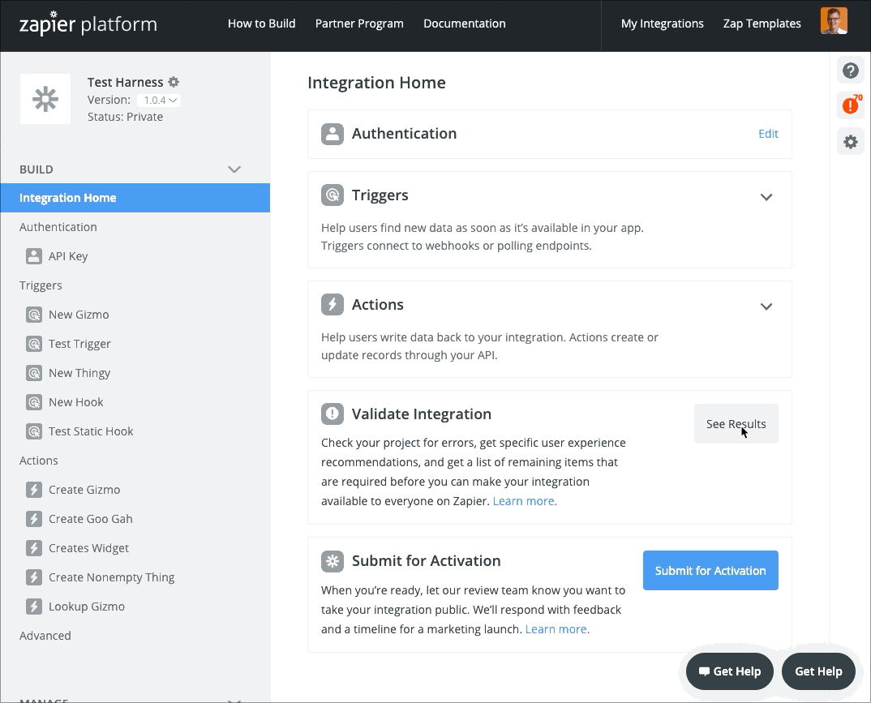
Task: Click the settings gear in right sidebar
Action: point(850,142)
